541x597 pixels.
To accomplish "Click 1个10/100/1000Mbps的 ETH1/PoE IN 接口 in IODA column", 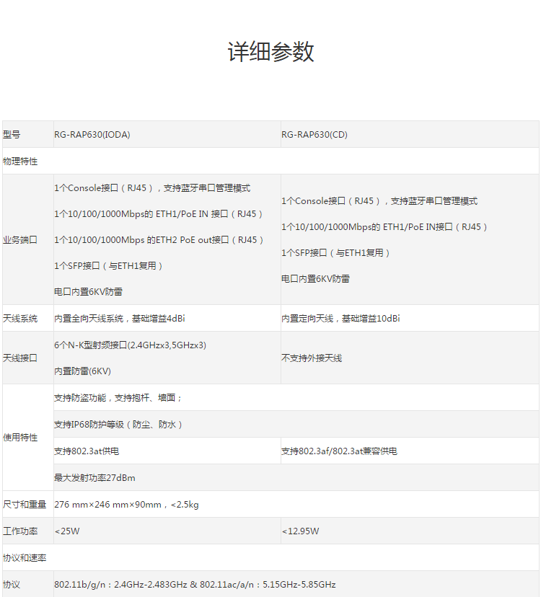I will (x=159, y=214).
